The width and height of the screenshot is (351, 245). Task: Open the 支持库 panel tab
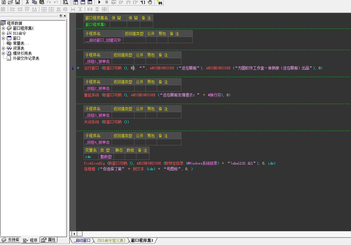coord(11,240)
